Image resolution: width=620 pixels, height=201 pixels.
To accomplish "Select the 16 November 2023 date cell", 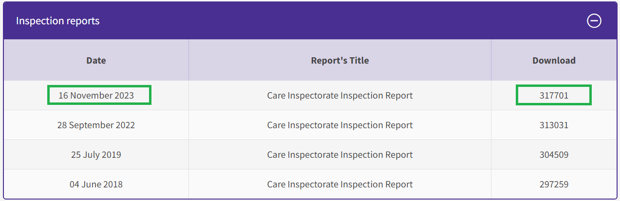I will coord(96,95).
